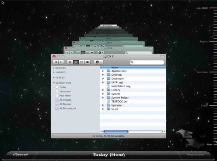Expand the System folder triangle

click(x=103, y=94)
